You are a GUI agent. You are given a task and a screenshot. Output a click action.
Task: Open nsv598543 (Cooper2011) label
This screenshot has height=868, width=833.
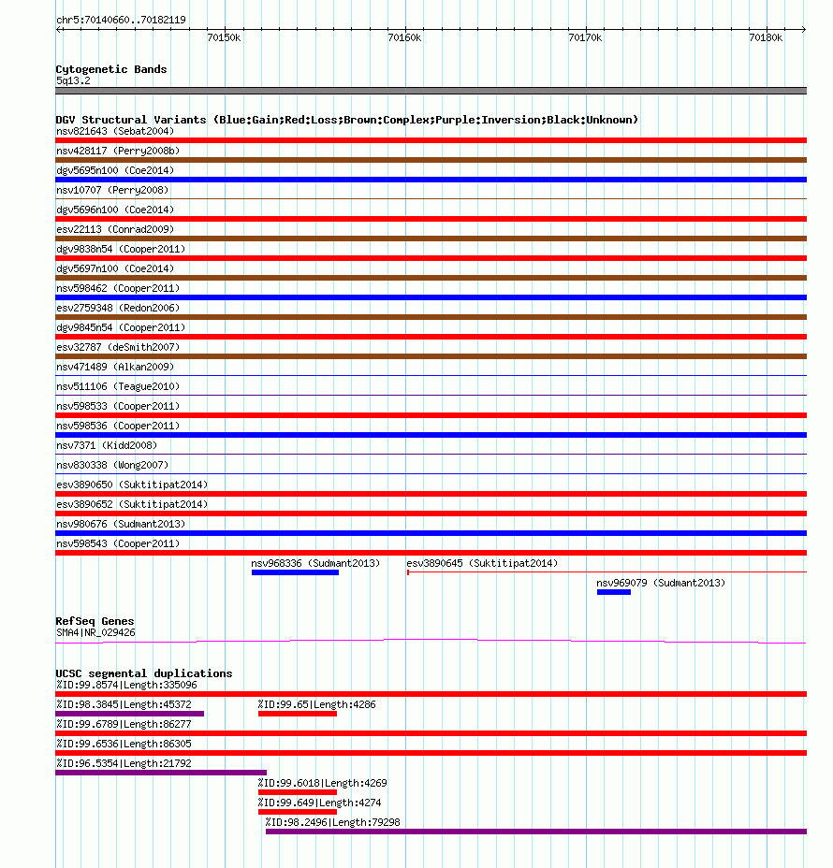tap(118, 544)
